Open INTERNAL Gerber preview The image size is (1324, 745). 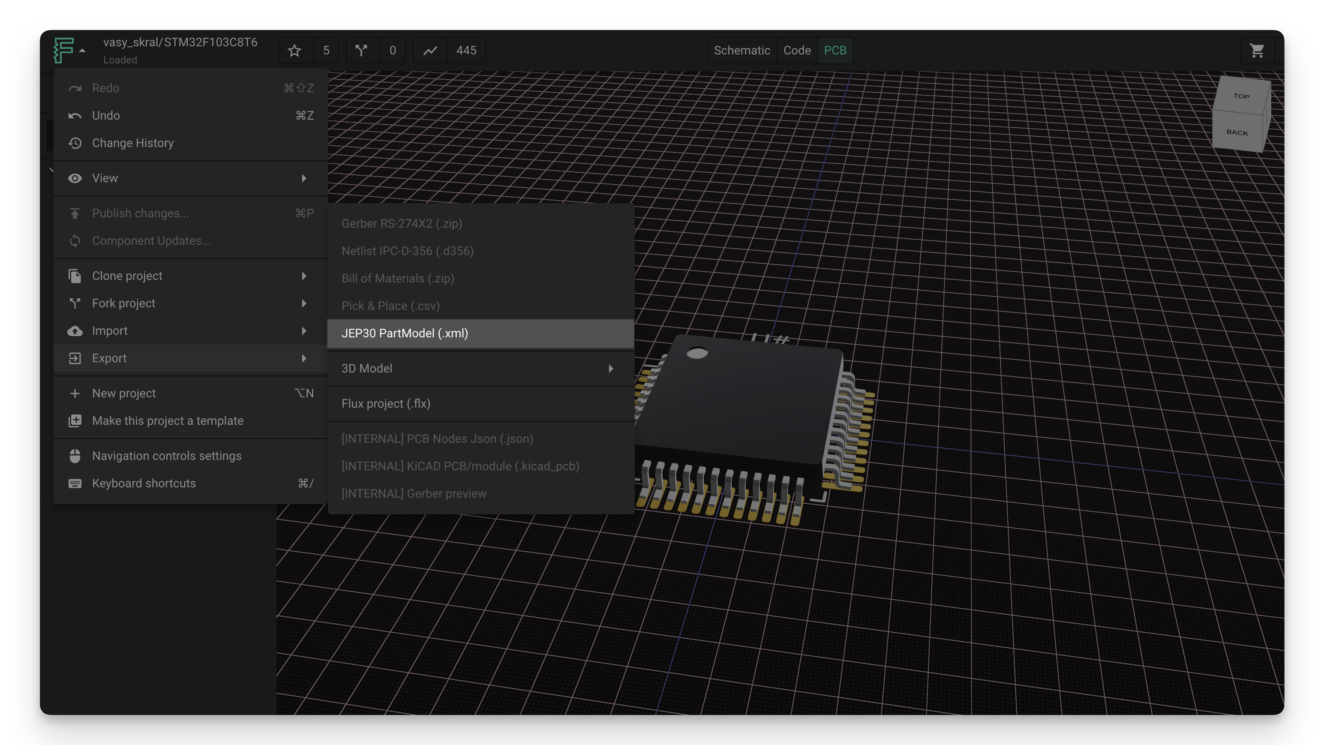[x=480, y=493]
